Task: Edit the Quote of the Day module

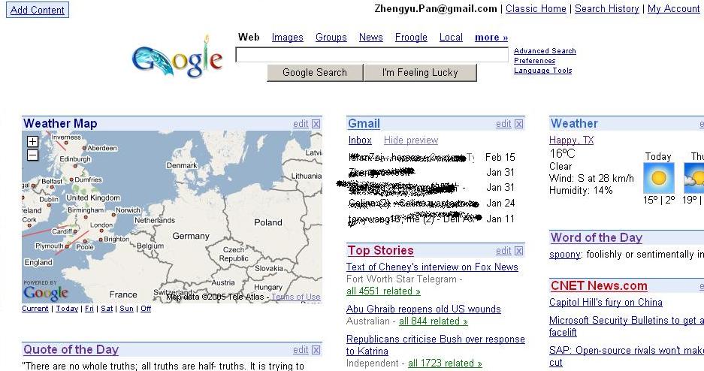Action: tap(301, 350)
